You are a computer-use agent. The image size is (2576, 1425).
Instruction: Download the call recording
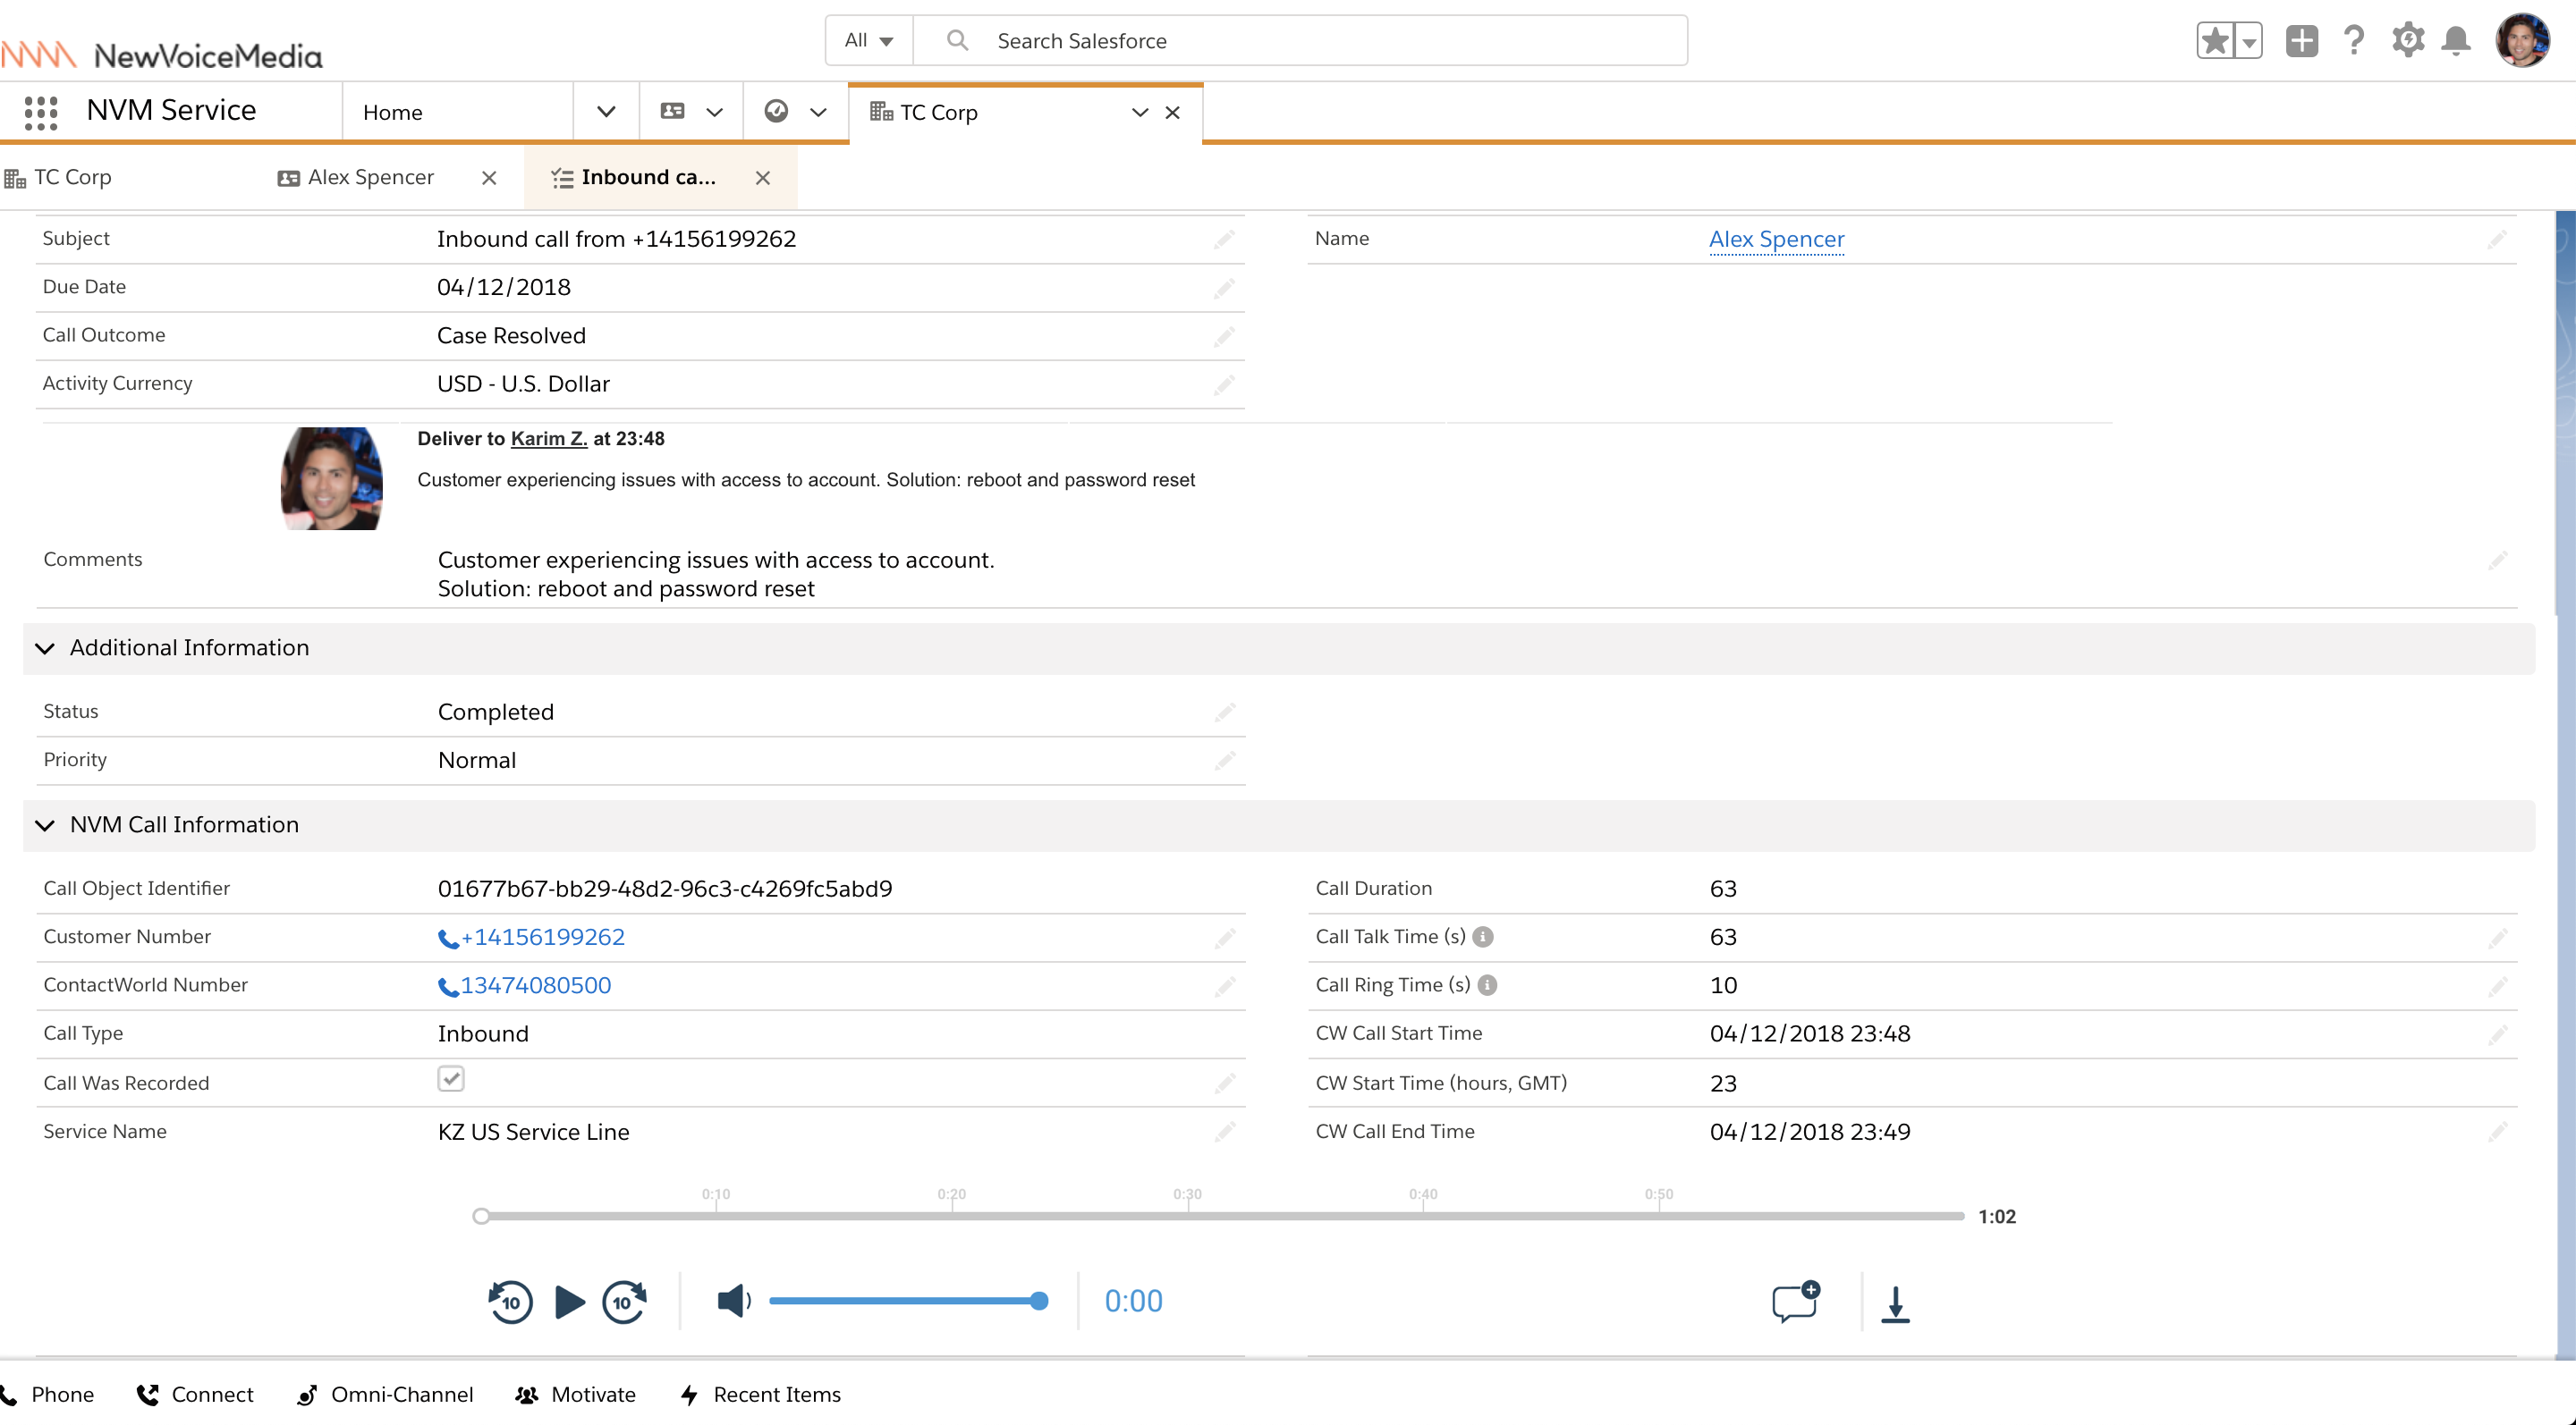(1895, 1304)
